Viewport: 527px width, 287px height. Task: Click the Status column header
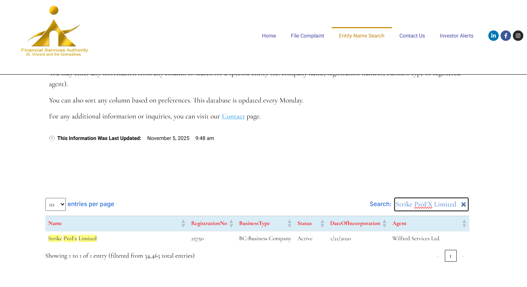click(x=311, y=224)
